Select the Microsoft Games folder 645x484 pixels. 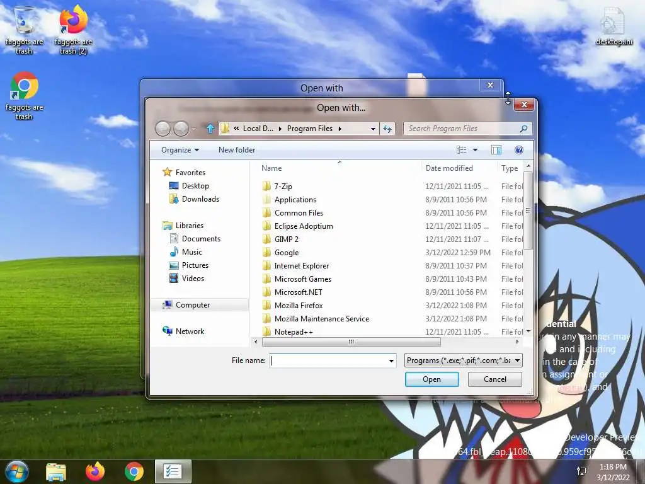point(302,279)
